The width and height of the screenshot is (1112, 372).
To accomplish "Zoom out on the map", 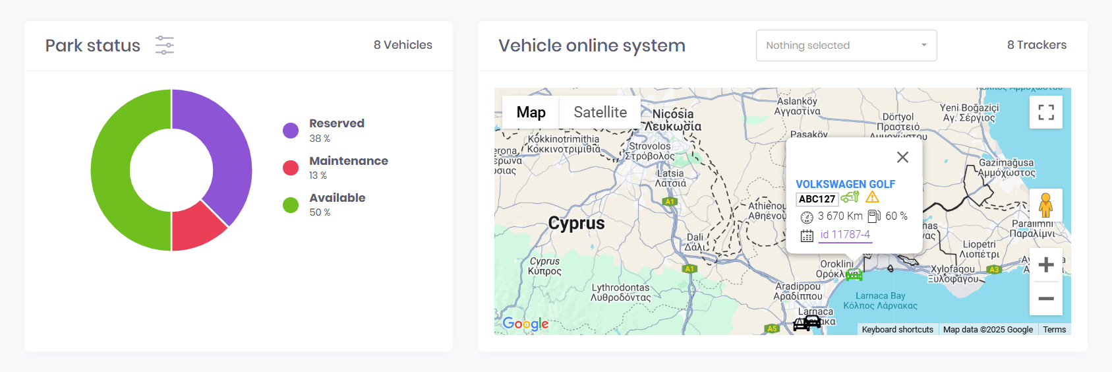I will [1045, 299].
